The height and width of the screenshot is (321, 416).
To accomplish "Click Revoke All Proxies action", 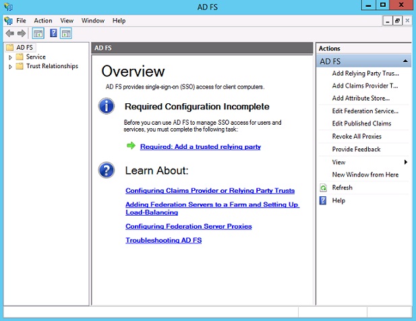I will point(357,136).
